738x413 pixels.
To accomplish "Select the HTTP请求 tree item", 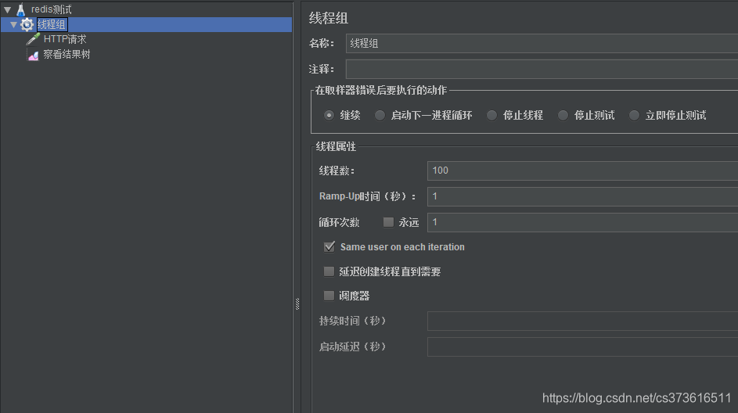I will click(65, 39).
